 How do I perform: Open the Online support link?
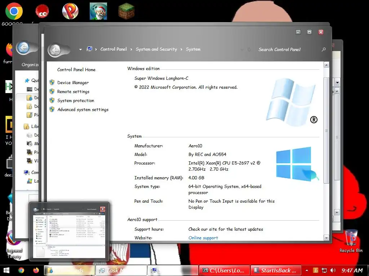coord(203,238)
